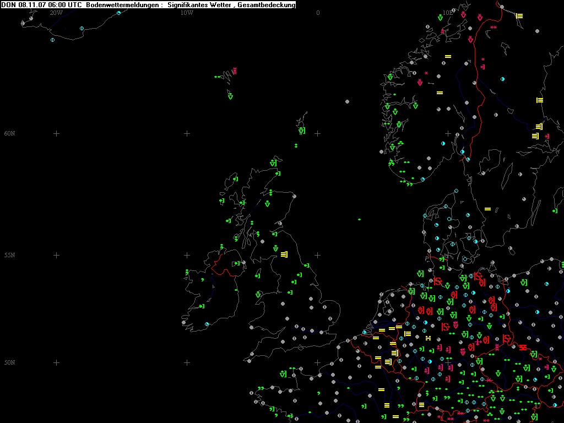564x423 pixels.
Task: Click the 50N latitude label
Action: 10,362
